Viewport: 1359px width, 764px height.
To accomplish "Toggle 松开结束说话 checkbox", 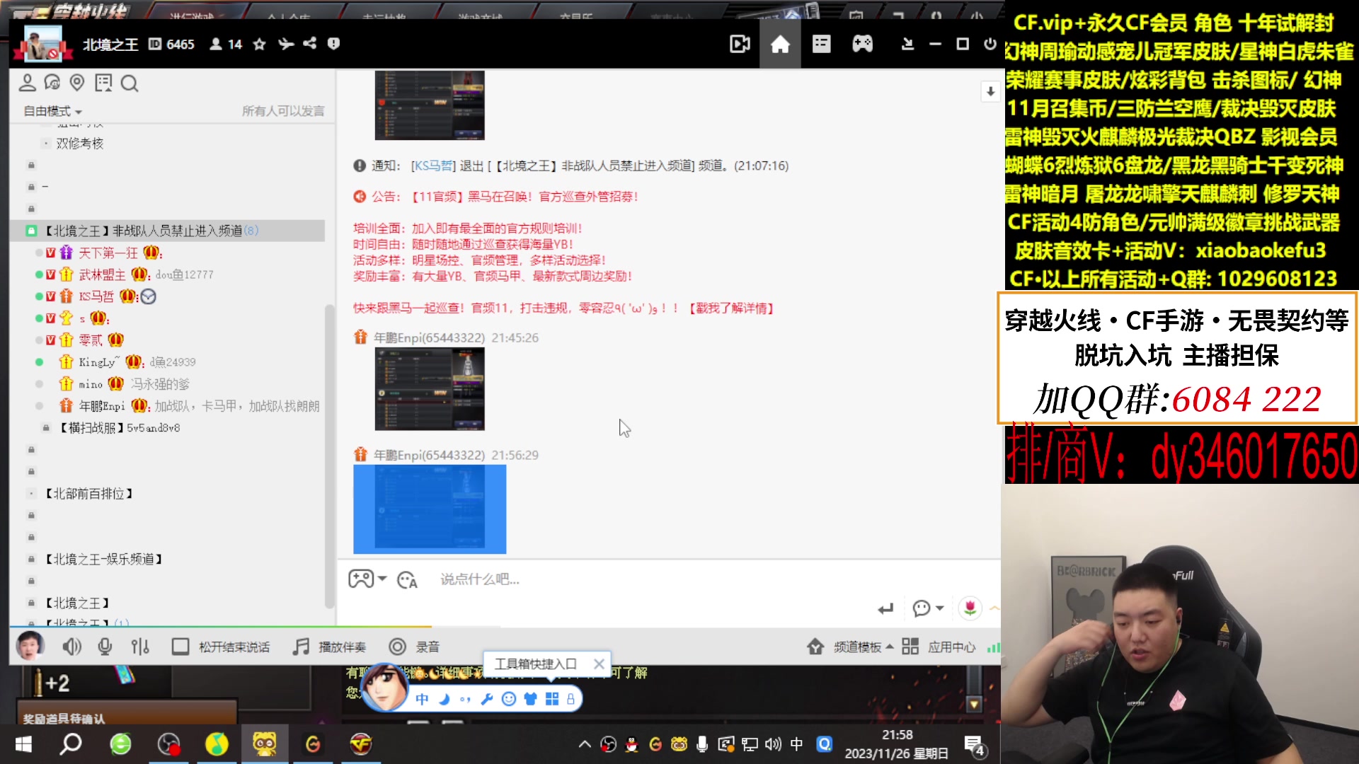I will click(x=180, y=647).
